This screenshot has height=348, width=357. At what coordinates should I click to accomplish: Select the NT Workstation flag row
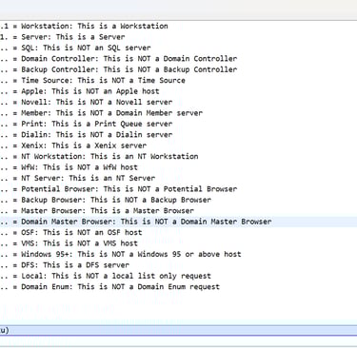tap(99, 156)
